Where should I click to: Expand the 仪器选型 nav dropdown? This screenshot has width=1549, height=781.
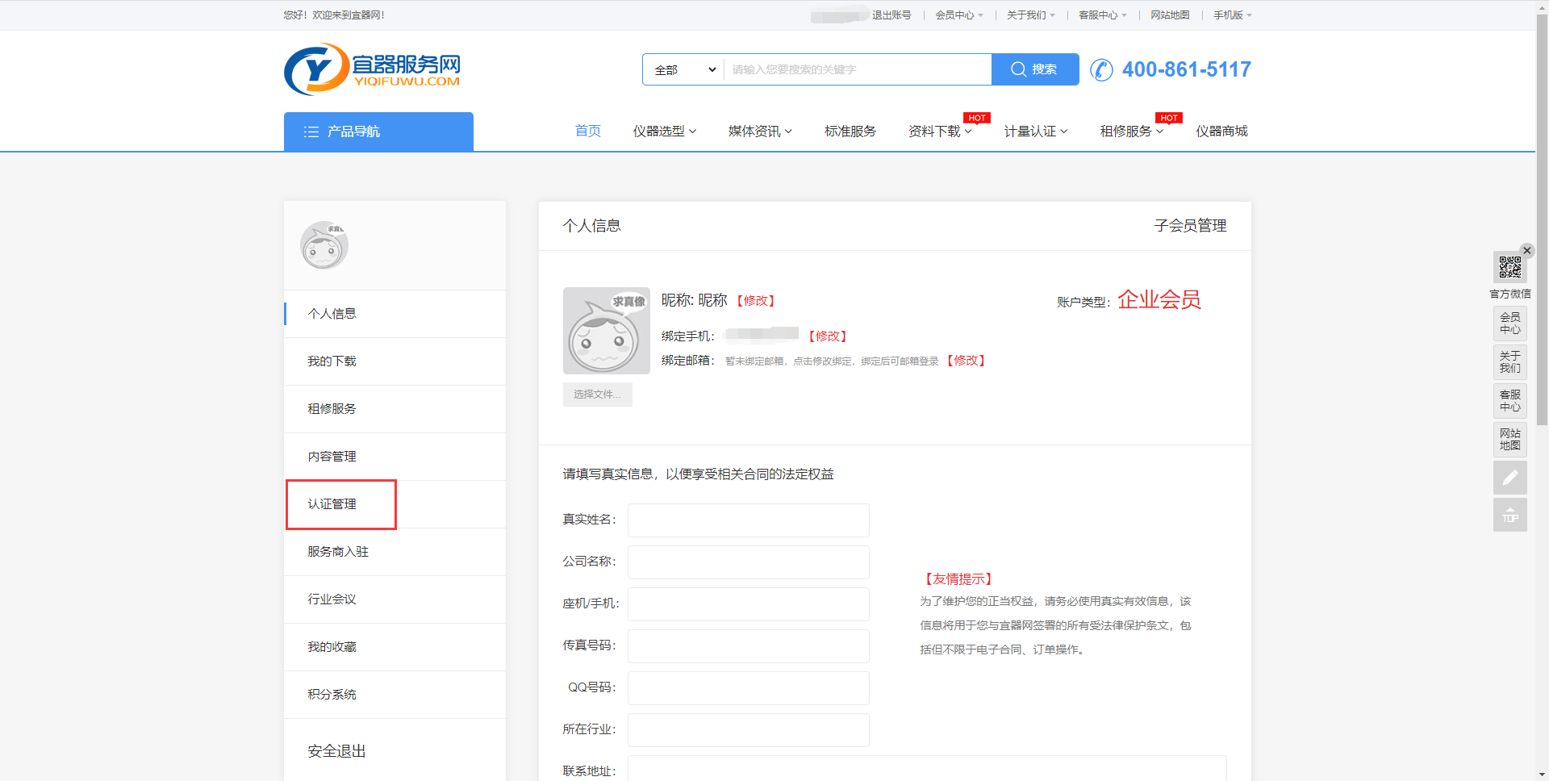pyautogui.click(x=665, y=132)
